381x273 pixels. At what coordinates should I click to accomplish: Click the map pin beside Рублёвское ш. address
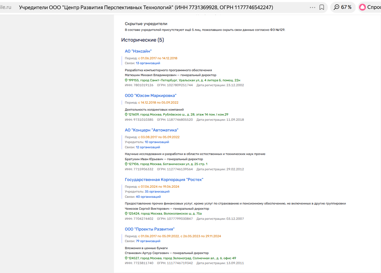[126, 115]
